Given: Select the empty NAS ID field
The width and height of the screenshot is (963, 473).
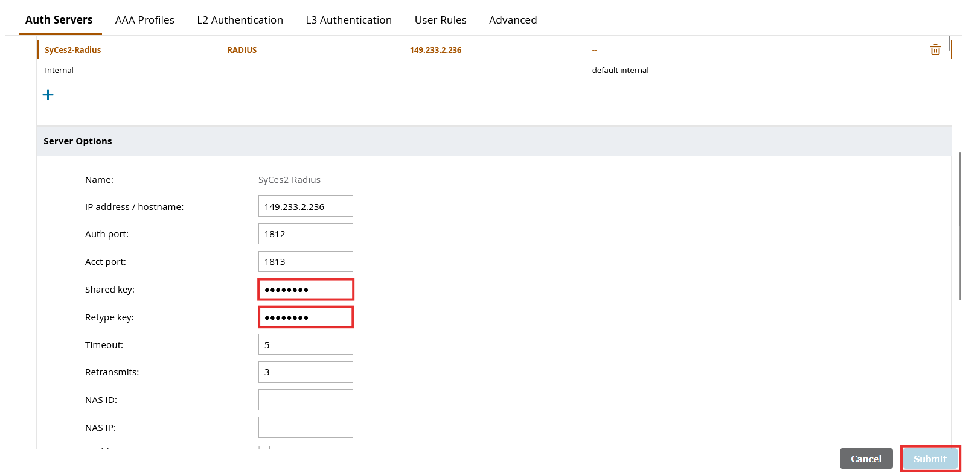Looking at the screenshot, I should tap(306, 400).
